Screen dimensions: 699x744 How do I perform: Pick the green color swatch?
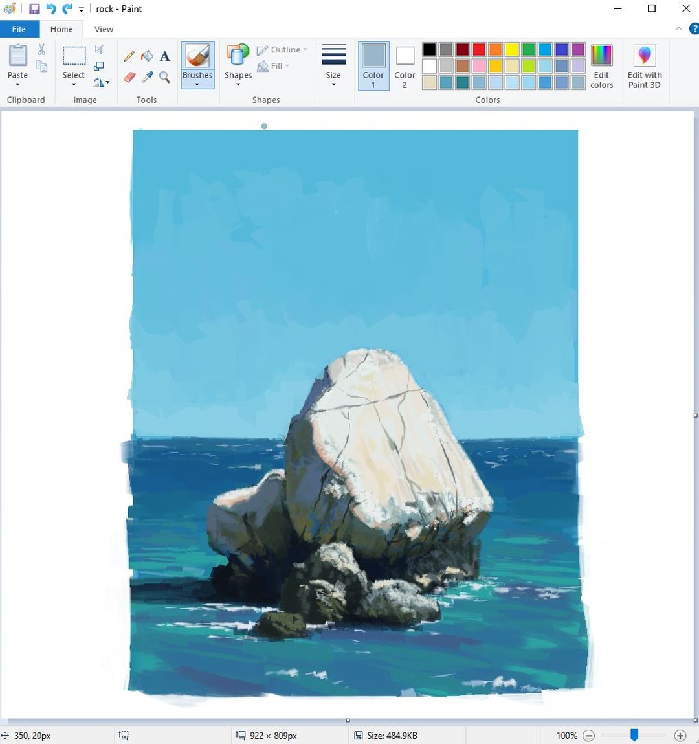528,49
